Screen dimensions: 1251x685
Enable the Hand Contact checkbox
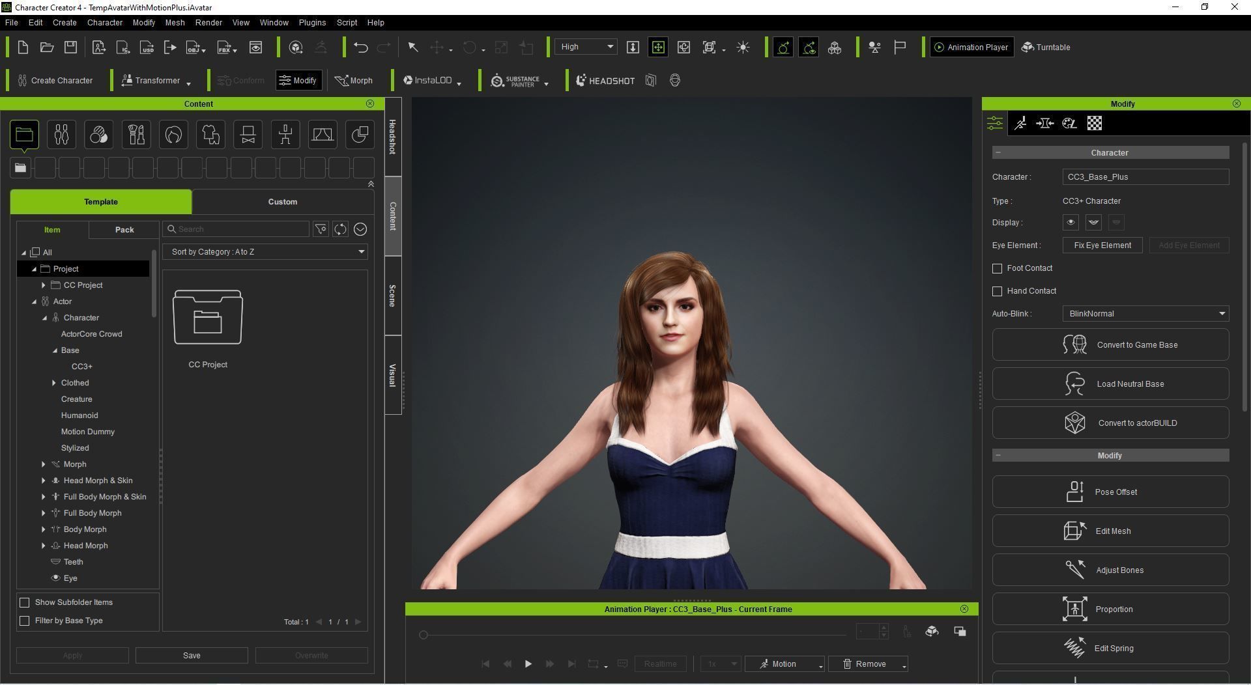pos(997,291)
